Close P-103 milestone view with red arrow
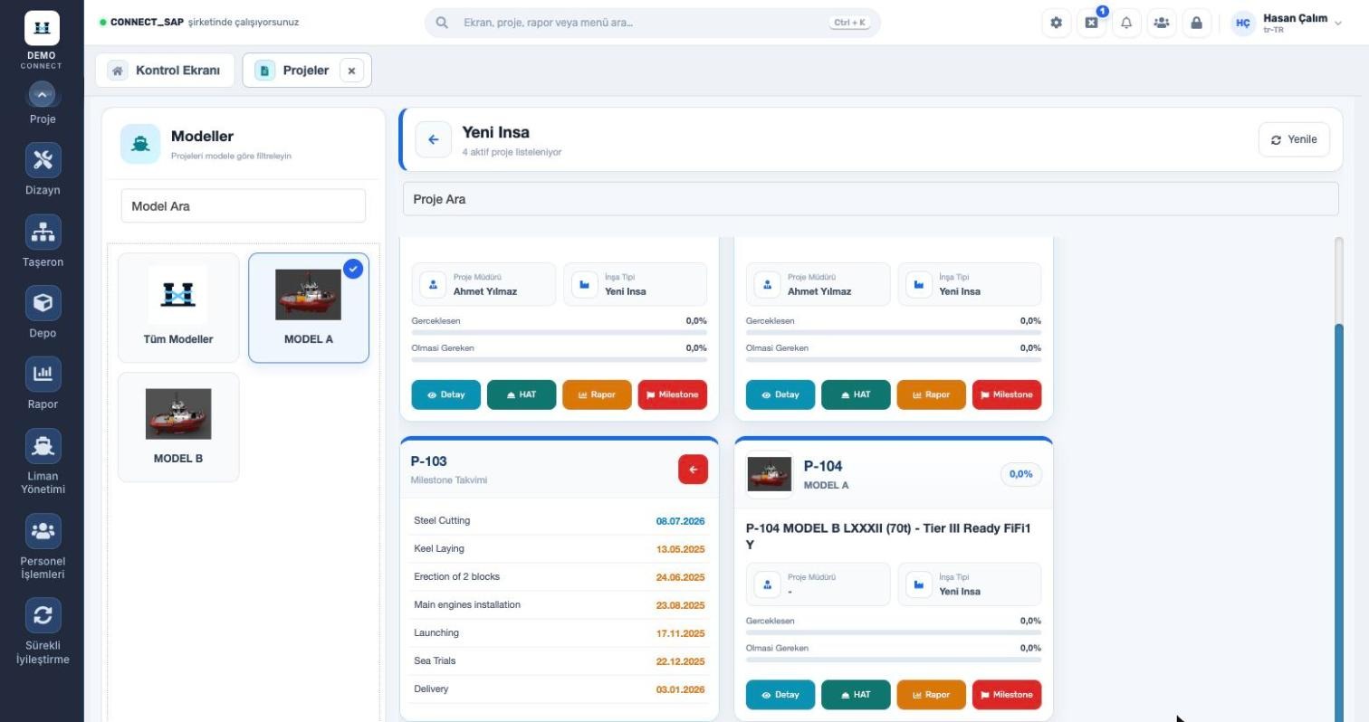The image size is (1369, 722). pyautogui.click(x=693, y=470)
